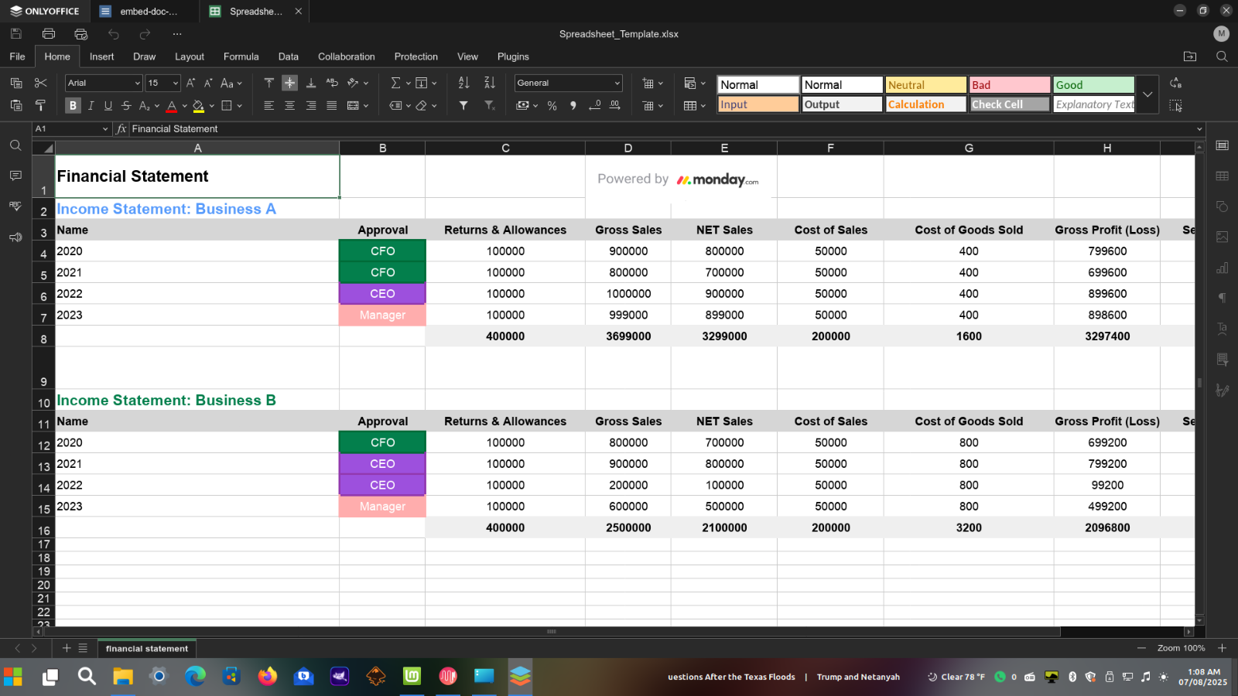Apply the Calculation cell style
1238x696 pixels.
[925, 104]
